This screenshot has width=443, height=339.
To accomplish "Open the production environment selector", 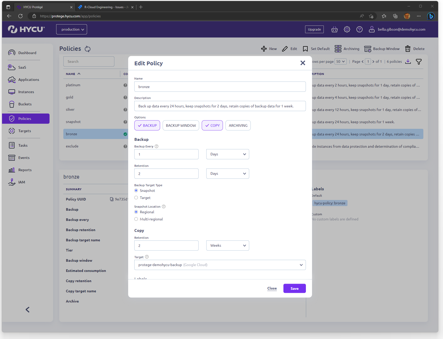I will tap(71, 29).
